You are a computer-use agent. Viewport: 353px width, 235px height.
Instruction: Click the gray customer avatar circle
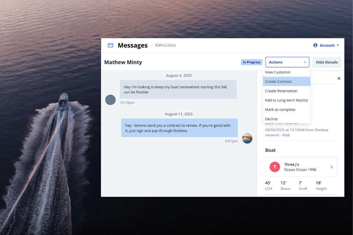coord(111,100)
